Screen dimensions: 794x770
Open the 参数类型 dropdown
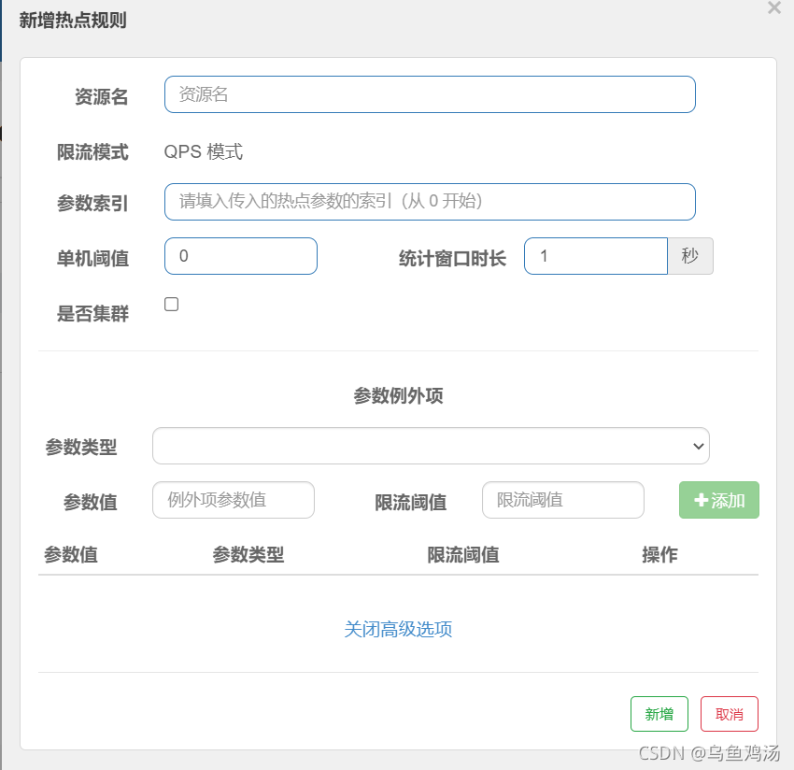(431, 446)
